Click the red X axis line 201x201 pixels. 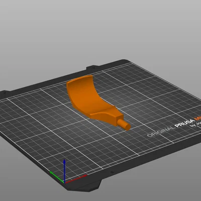click(x=76, y=179)
